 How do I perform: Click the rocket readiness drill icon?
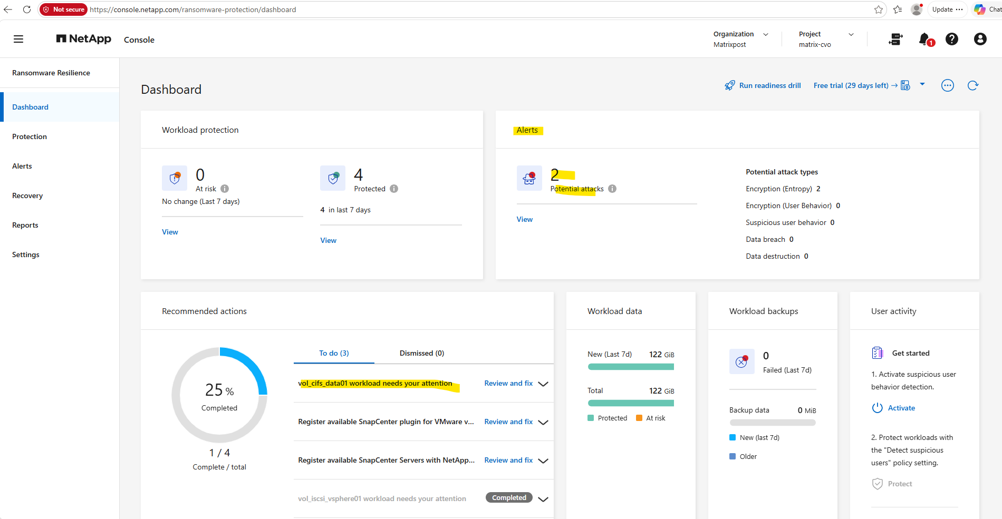(730, 85)
